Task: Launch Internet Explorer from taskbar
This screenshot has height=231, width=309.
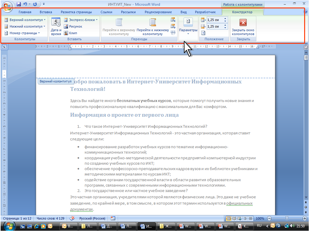Action: [36, 226]
